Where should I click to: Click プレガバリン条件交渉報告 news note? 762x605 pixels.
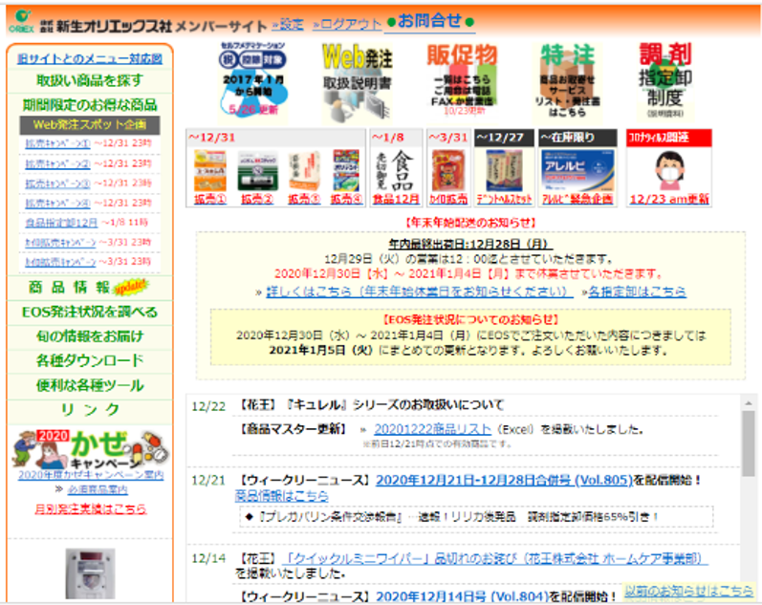coord(476,516)
